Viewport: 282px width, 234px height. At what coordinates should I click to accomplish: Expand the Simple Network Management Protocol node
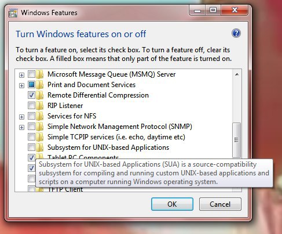click(x=21, y=127)
